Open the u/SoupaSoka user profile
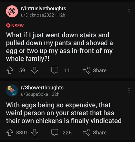Image resolution: width=135 pixels, height=142 pixels. pyautogui.click(x=34, y=94)
